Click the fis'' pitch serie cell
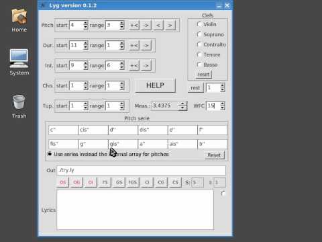The image size is (322, 242). point(64,144)
